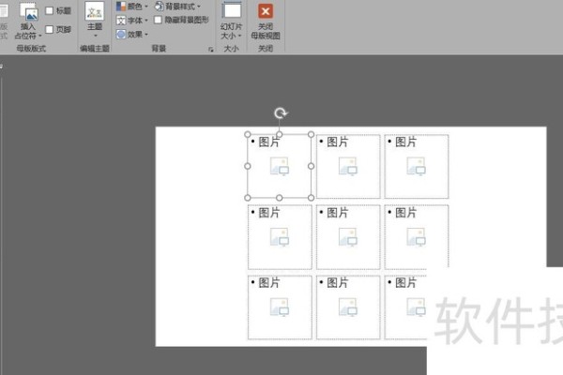Click picture icon in center placeholder

pyautogui.click(x=348, y=237)
